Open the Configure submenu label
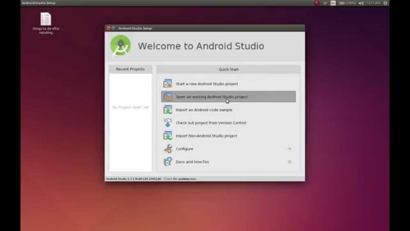The height and width of the screenshot is (231, 410). coord(184,149)
